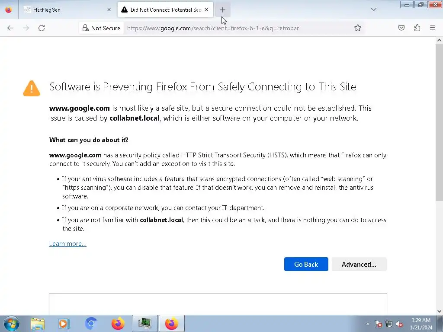Open File Explorer from taskbar

(x=38, y=323)
